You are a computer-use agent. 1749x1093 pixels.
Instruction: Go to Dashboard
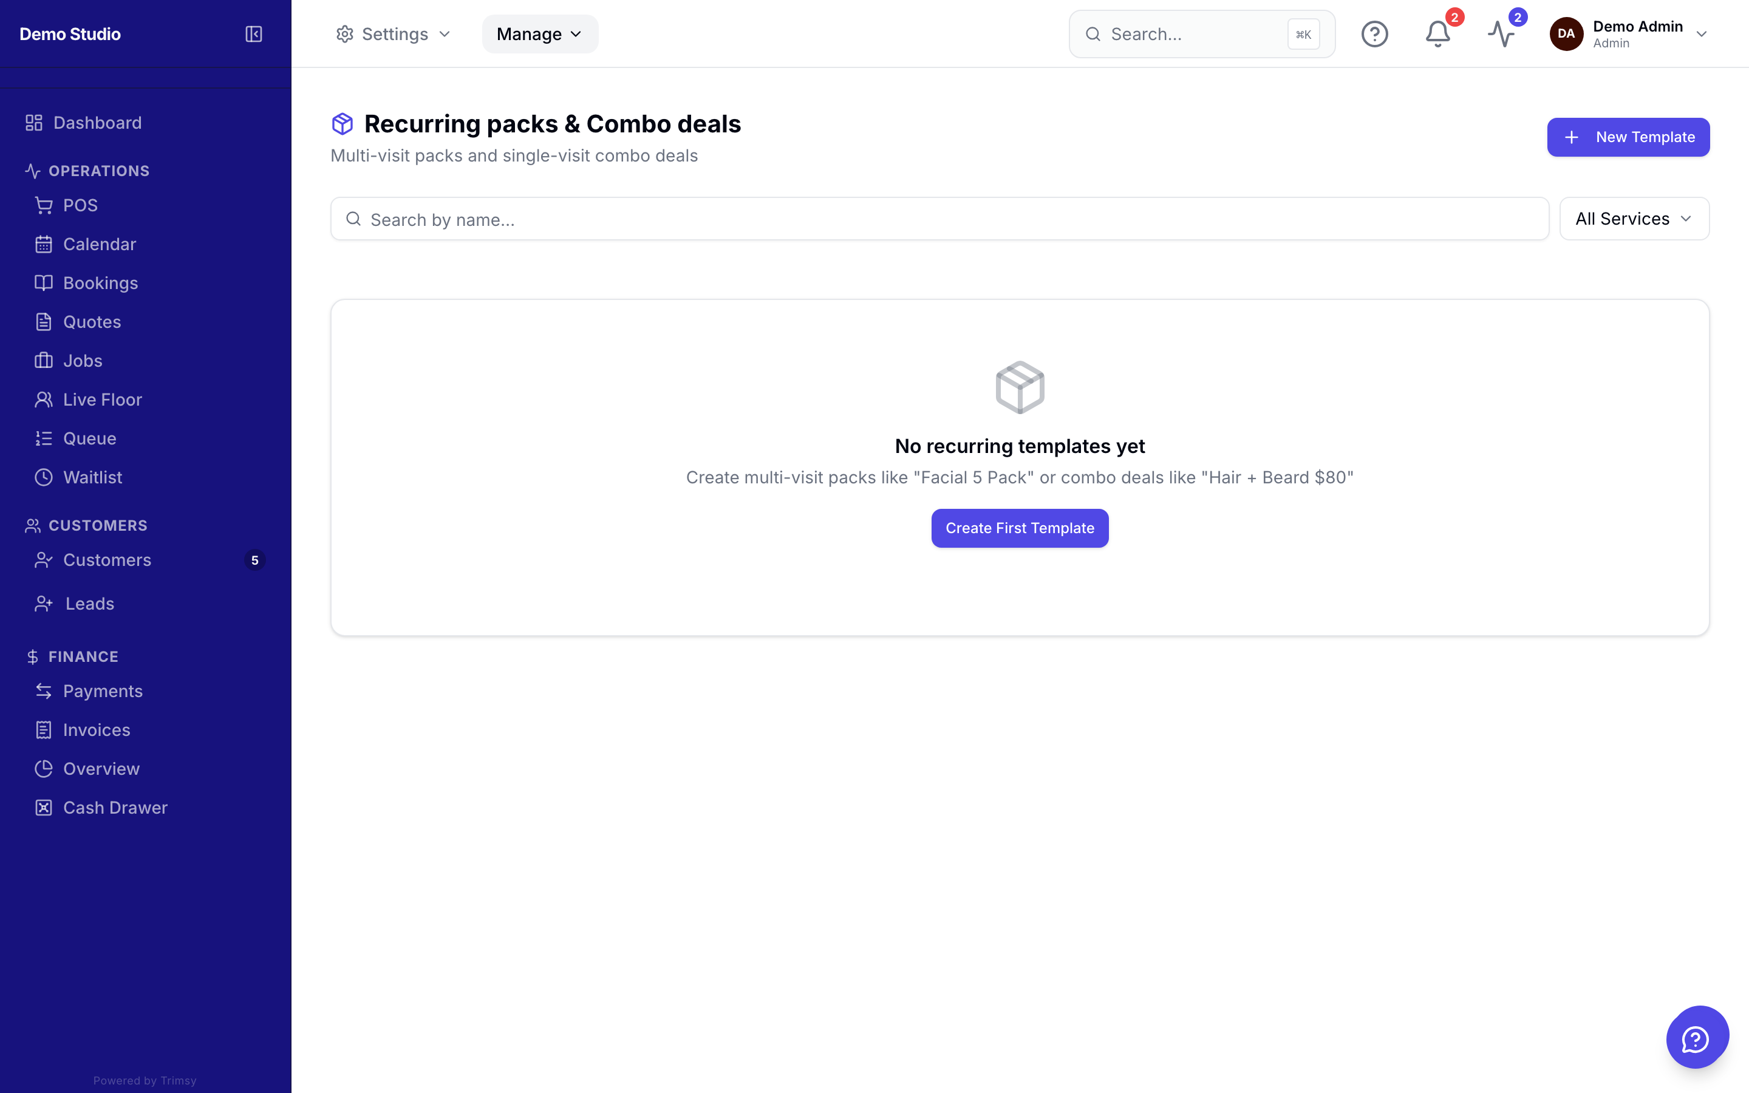(97, 123)
